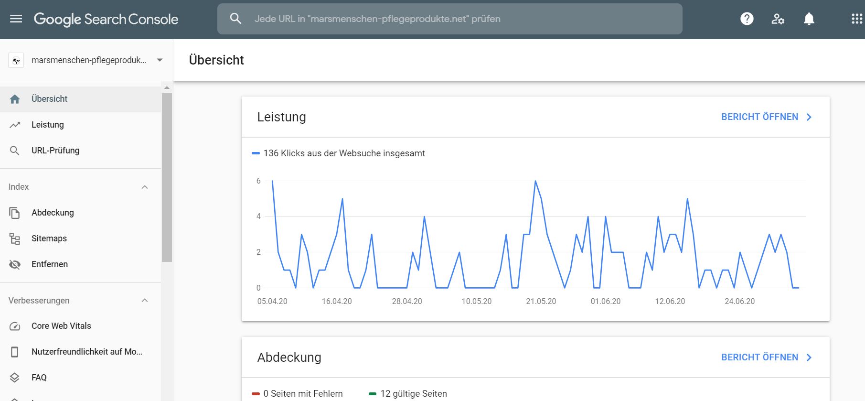
Task: Click the Core Web Vitals gauge icon
Action: (15, 326)
